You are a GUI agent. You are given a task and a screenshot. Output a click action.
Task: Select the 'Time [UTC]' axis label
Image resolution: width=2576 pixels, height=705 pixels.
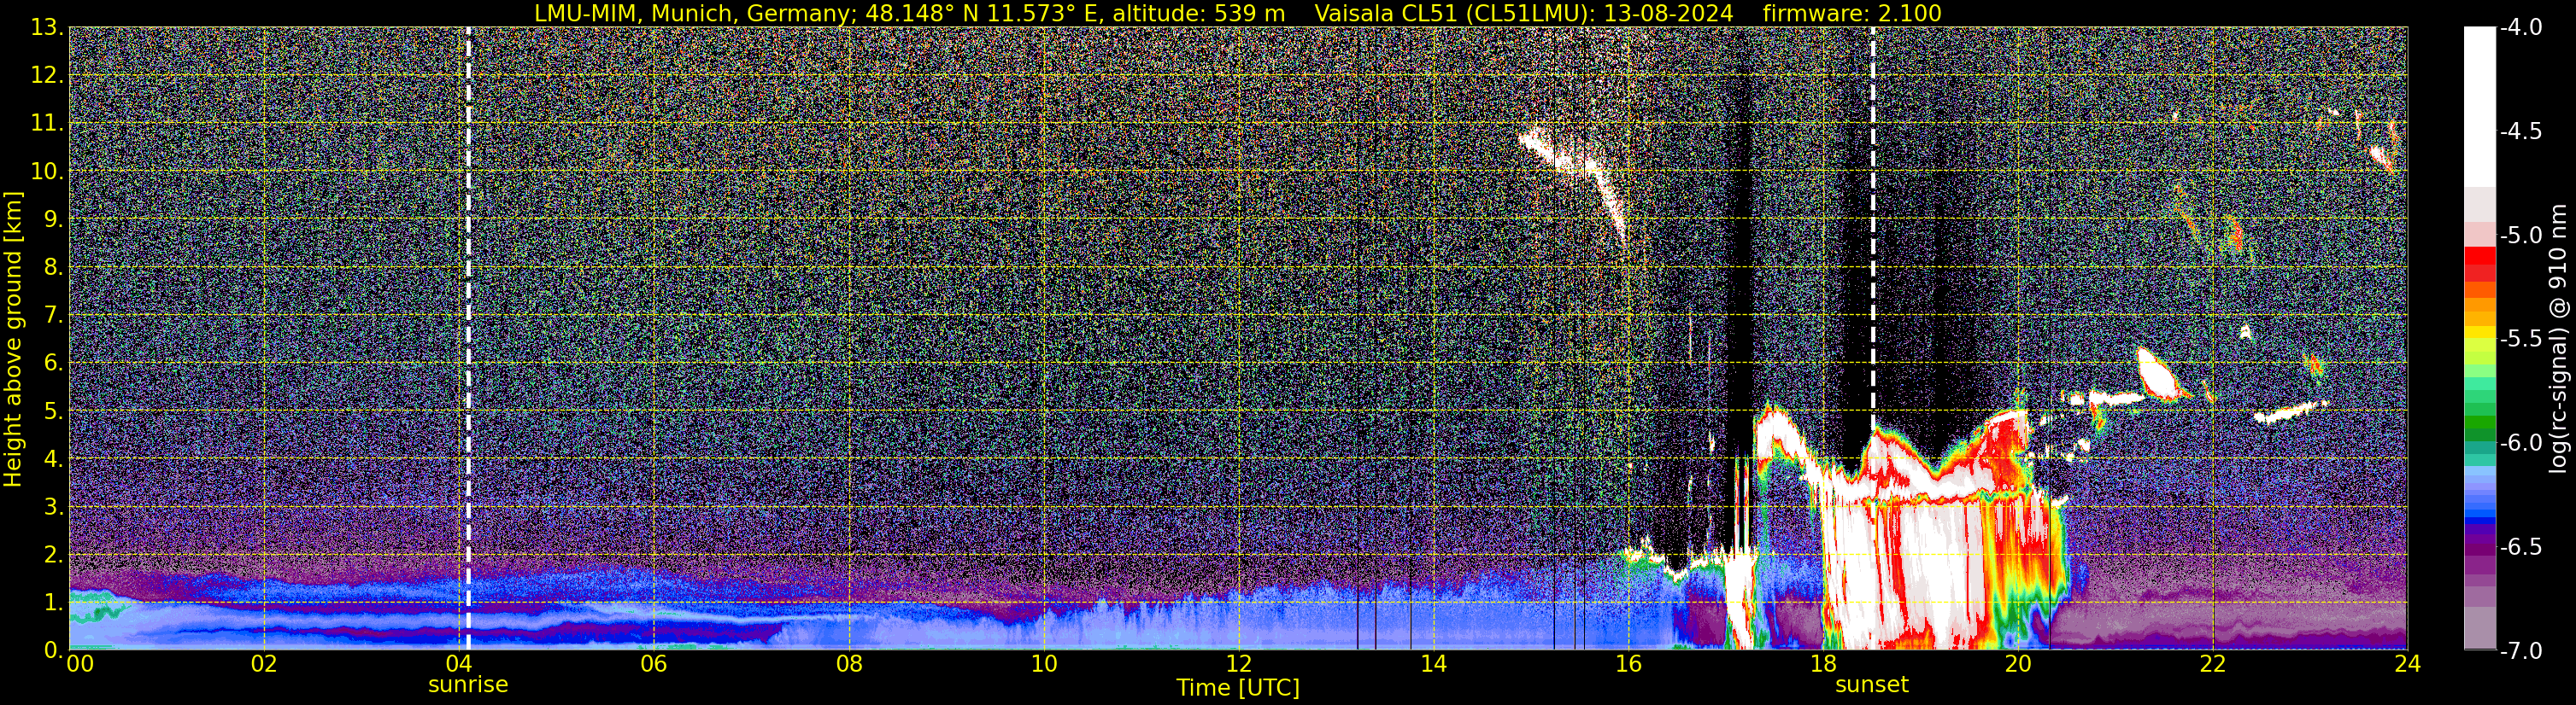(x=1238, y=688)
